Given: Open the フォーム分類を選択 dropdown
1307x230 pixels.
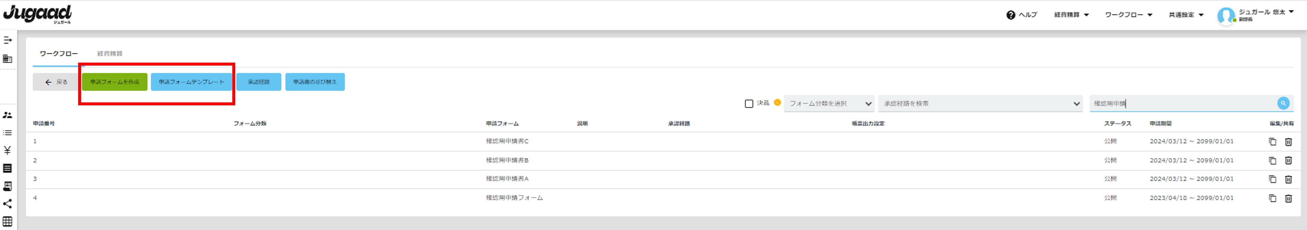Looking at the screenshot, I should coord(828,103).
